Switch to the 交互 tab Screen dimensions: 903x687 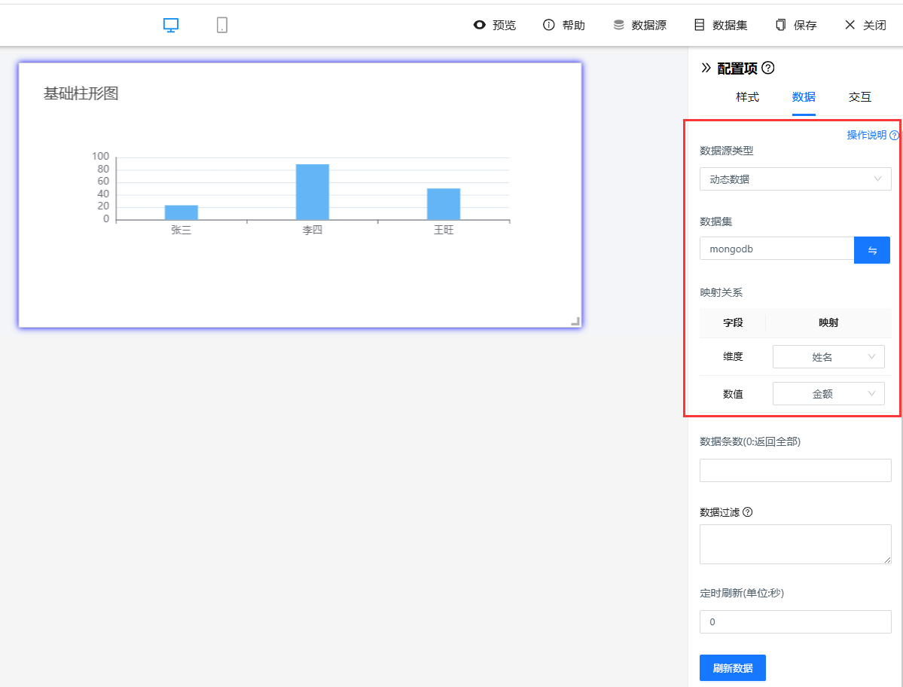pos(860,96)
